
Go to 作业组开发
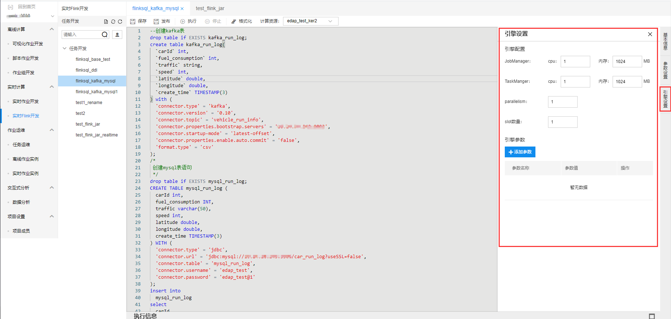(23, 72)
